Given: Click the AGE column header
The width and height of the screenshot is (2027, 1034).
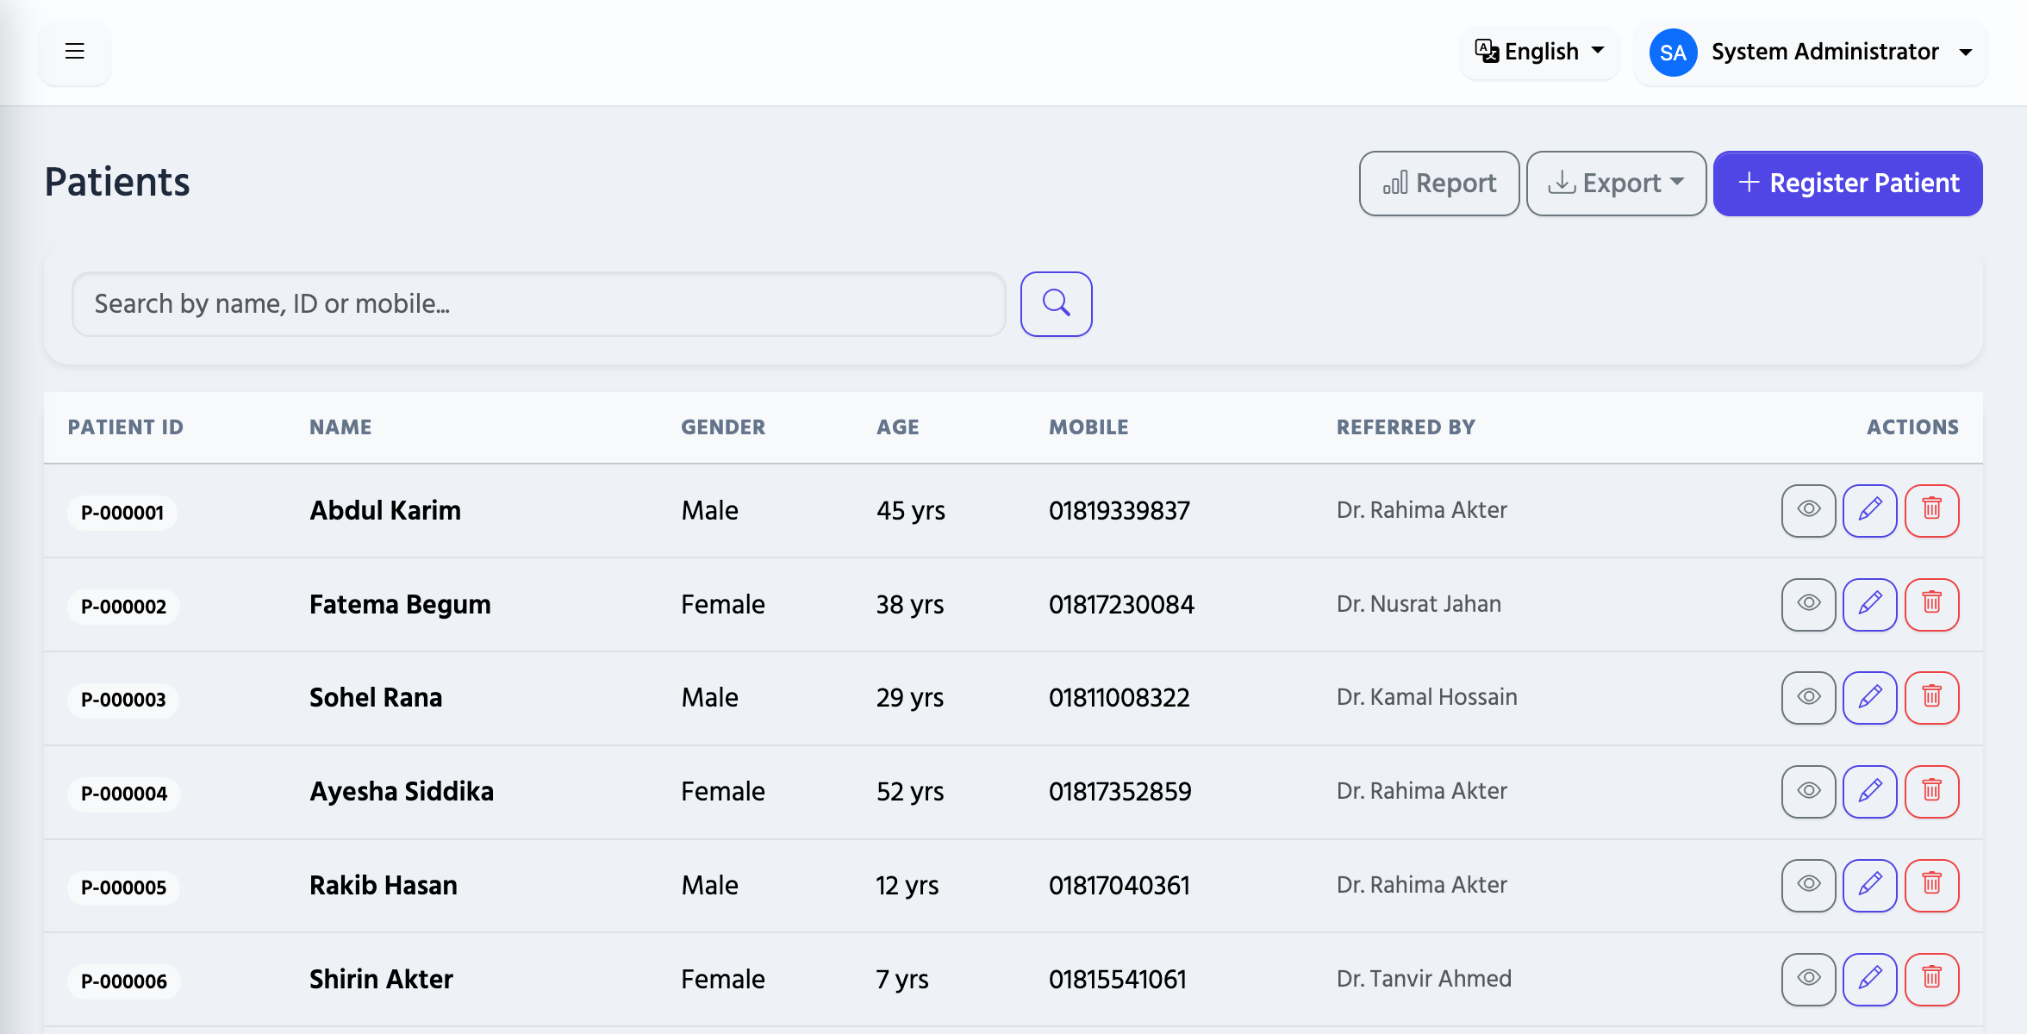Looking at the screenshot, I should (898, 427).
